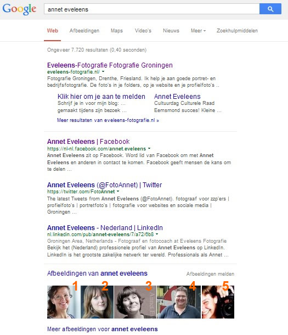This screenshot has width=288, height=335.
Task: Expand arrow beside twitter.com/FotoAnnet URL
Action: tap(118, 192)
